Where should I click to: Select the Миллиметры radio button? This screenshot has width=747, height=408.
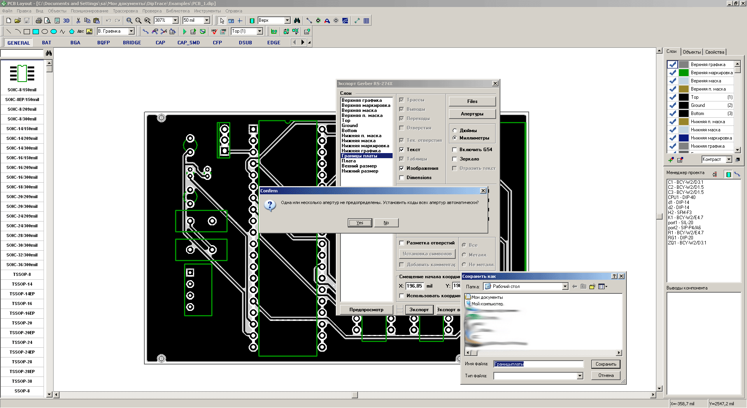pyautogui.click(x=454, y=138)
